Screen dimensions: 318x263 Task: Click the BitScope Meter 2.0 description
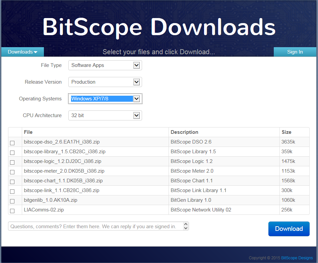click(192, 171)
